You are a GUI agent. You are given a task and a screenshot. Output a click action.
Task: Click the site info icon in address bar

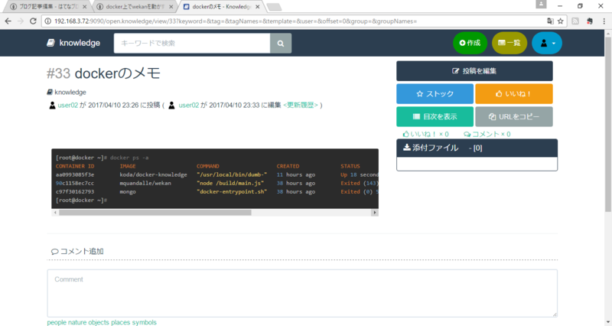pyautogui.click(x=47, y=21)
